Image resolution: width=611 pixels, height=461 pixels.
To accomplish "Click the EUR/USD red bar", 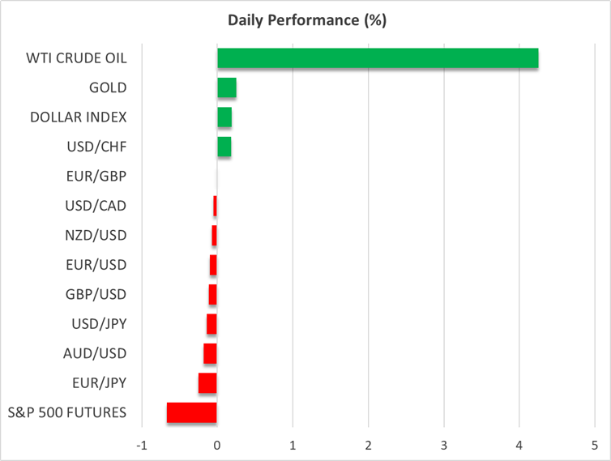I will point(213,265).
